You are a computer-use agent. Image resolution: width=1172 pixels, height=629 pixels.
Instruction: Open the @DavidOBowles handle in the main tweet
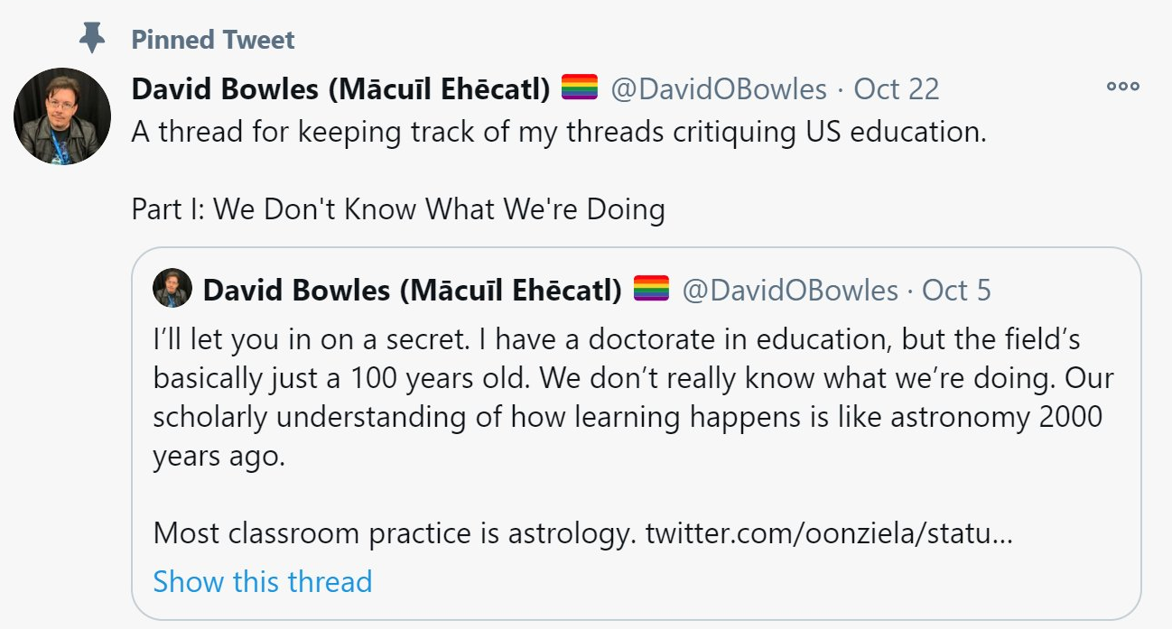(x=719, y=88)
